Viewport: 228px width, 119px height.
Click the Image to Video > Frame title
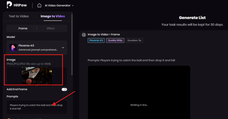(104, 35)
